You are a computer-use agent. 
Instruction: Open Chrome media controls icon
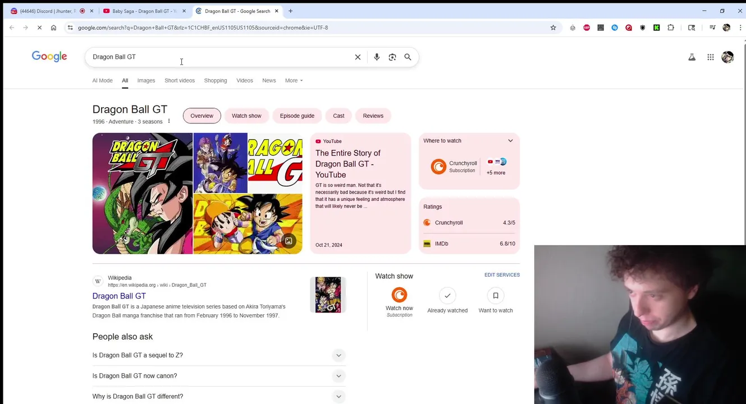tap(712, 27)
